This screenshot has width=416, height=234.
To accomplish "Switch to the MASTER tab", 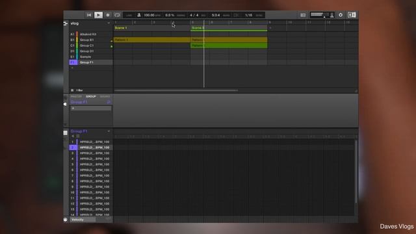I will 76,97.
